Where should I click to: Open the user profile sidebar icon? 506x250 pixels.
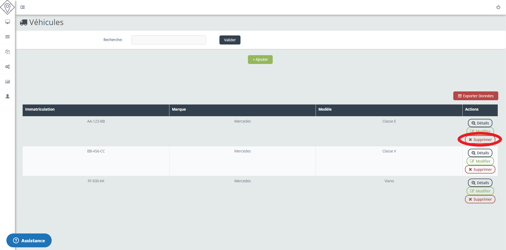(7, 96)
